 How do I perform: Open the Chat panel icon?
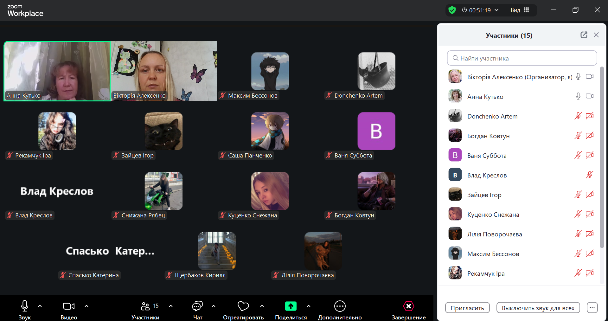point(197,306)
